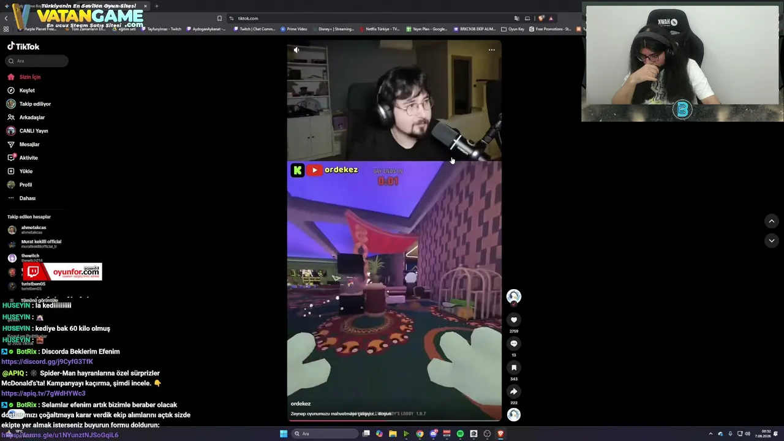Go to the next video
The height and width of the screenshot is (441, 784).
tap(772, 241)
